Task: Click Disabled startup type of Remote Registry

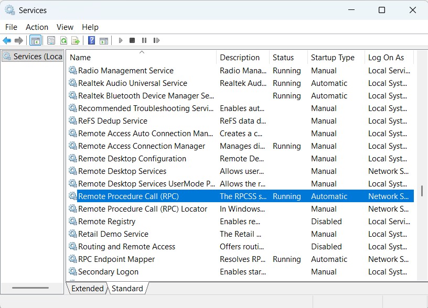Action: pyautogui.click(x=326, y=222)
